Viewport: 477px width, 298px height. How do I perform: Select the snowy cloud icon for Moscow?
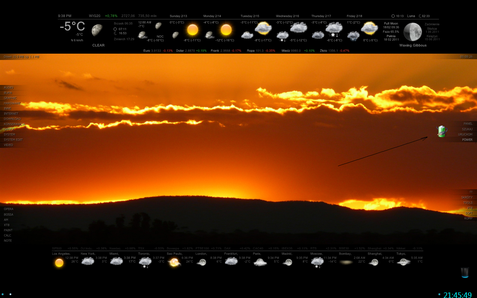(317, 262)
